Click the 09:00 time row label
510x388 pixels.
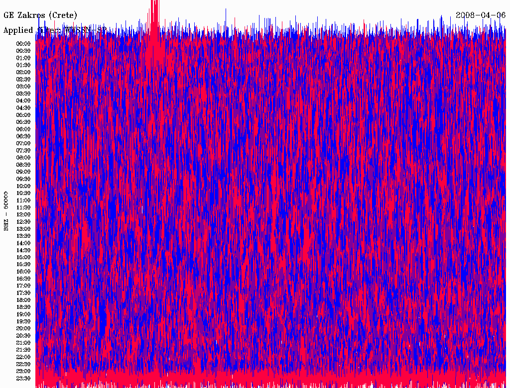(23, 172)
